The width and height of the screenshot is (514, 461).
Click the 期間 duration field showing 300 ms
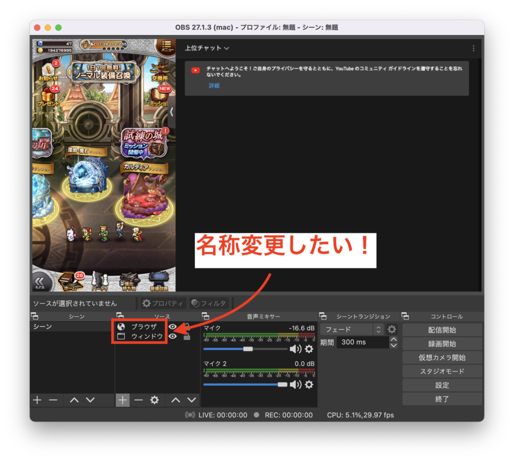[362, 342]
